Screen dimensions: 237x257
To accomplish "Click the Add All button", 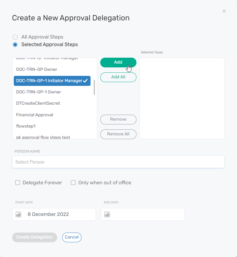I will (x=118, y=77).
